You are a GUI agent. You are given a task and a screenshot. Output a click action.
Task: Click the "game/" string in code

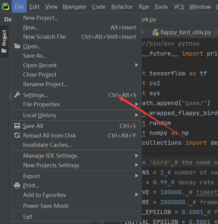click(x=194, y=103)
